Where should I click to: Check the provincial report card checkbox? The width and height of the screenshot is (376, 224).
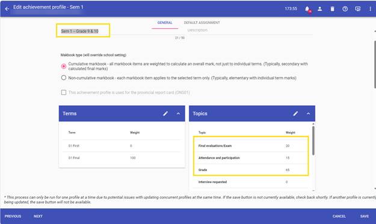[x=64, y=92]
